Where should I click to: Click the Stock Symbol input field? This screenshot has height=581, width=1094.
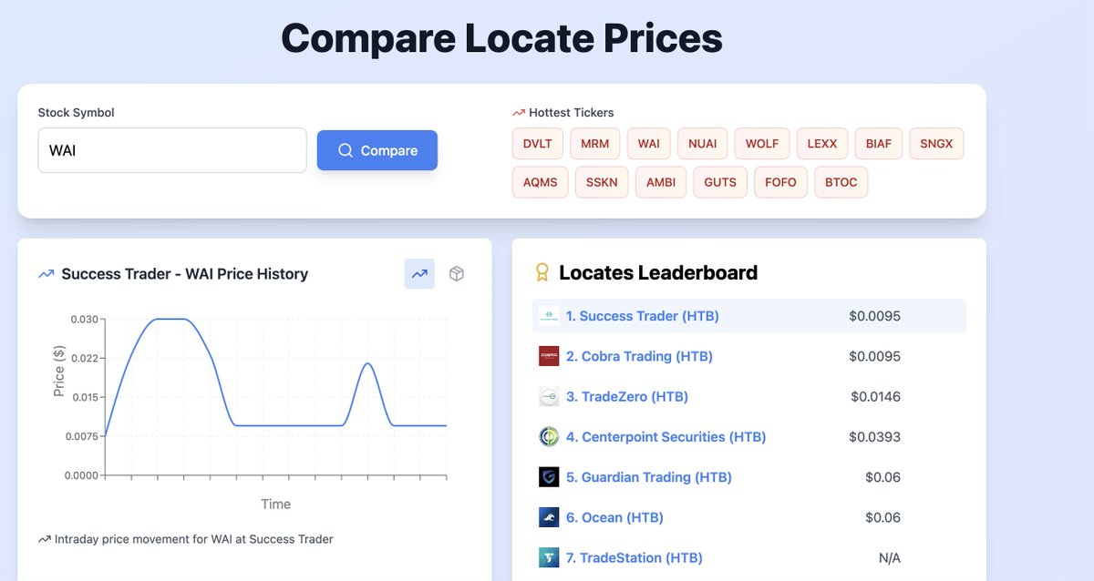click(172, 150)
